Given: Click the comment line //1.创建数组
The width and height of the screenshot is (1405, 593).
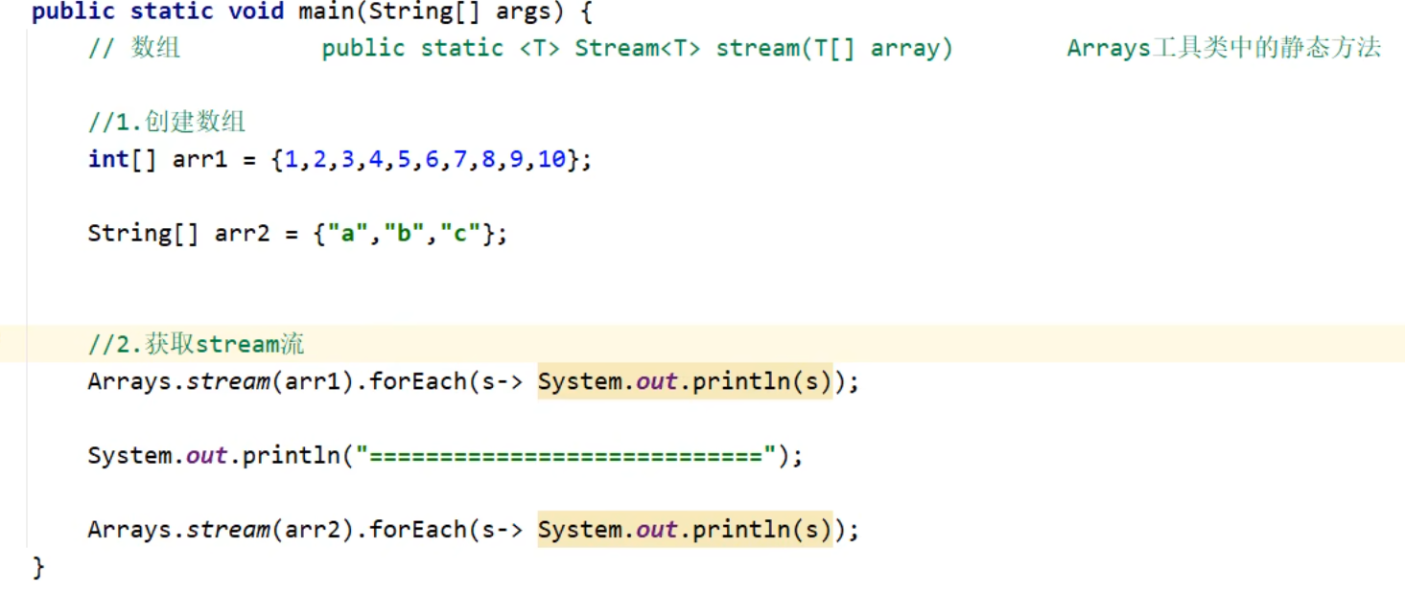Looking at the screenshot, I should point(167,122).
